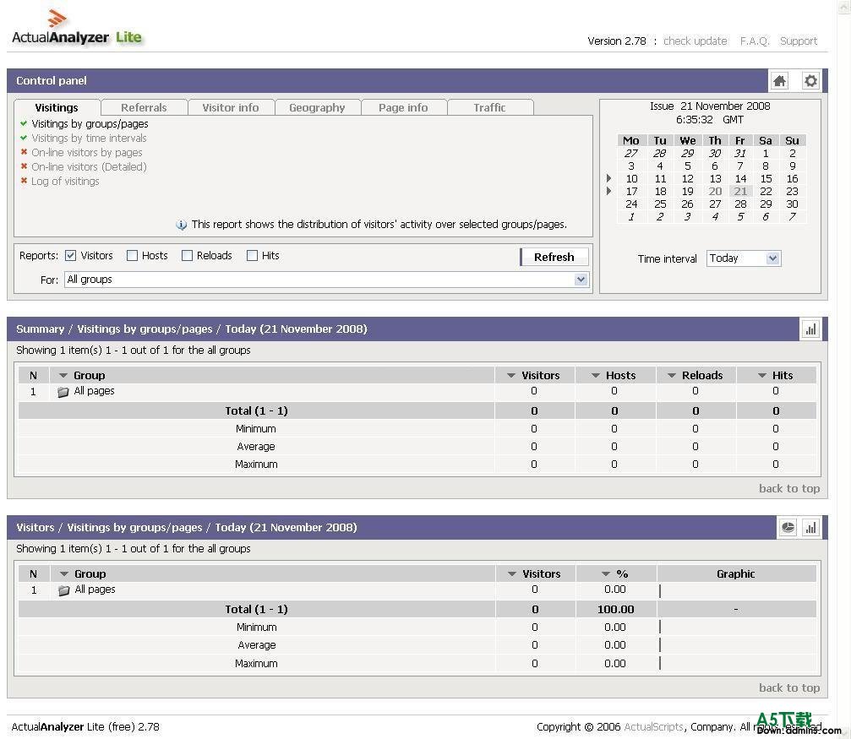
Task: Click the All pages folder icon in Summary table
Action: (63, 392)
